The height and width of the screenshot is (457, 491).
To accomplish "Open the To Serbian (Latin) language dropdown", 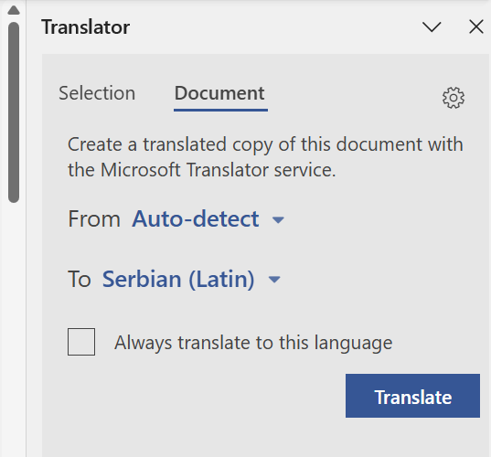I will coord(191,279).
